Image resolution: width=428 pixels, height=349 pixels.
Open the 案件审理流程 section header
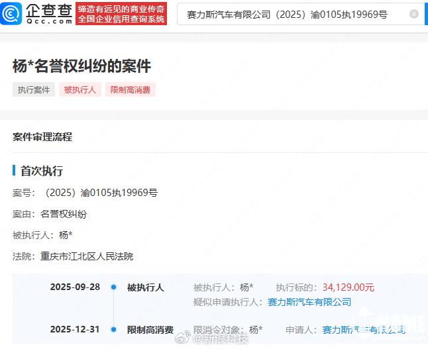click(42, 137)
